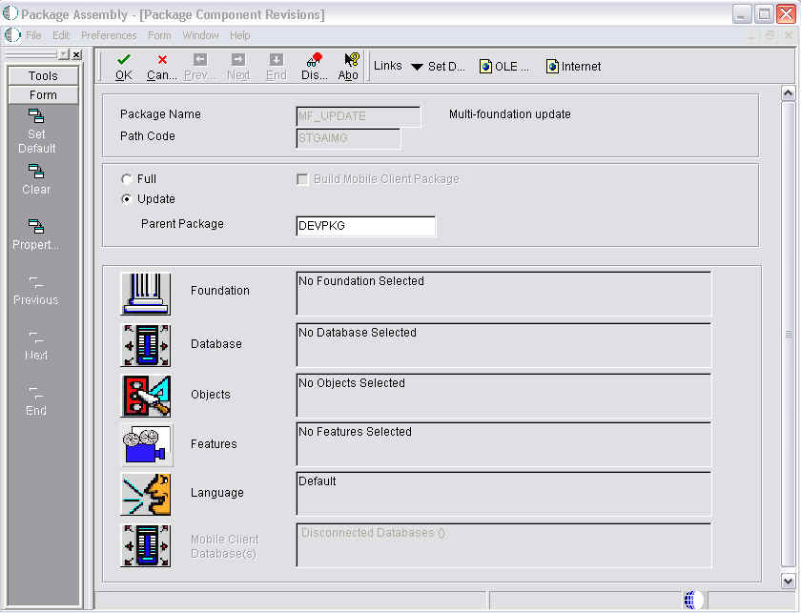This screenshot has height=613, width=801.
Task: Open the File menu
Action: point(33,35)
